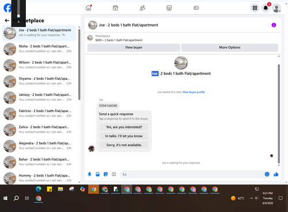
Task: Attach a photo using the image icon
Action: 97,174
